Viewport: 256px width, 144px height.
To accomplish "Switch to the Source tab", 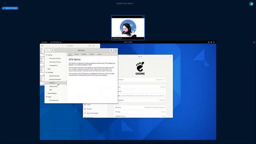I will tap(76, 54).
